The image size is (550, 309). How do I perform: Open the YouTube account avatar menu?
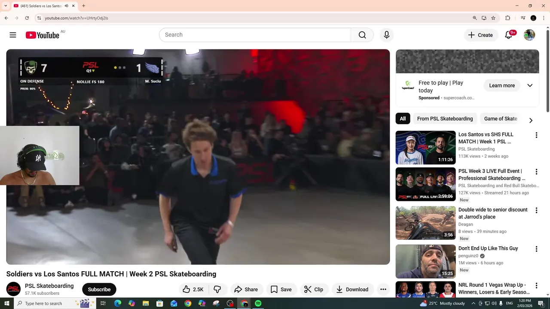point(529,35)
